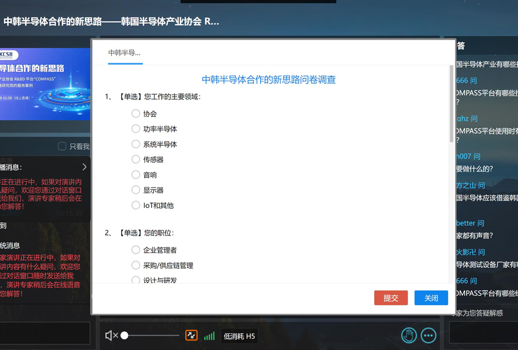Screen dimensions: 518x350
Task: Click the volume slider handle
Action: click(x=124, y=336)
